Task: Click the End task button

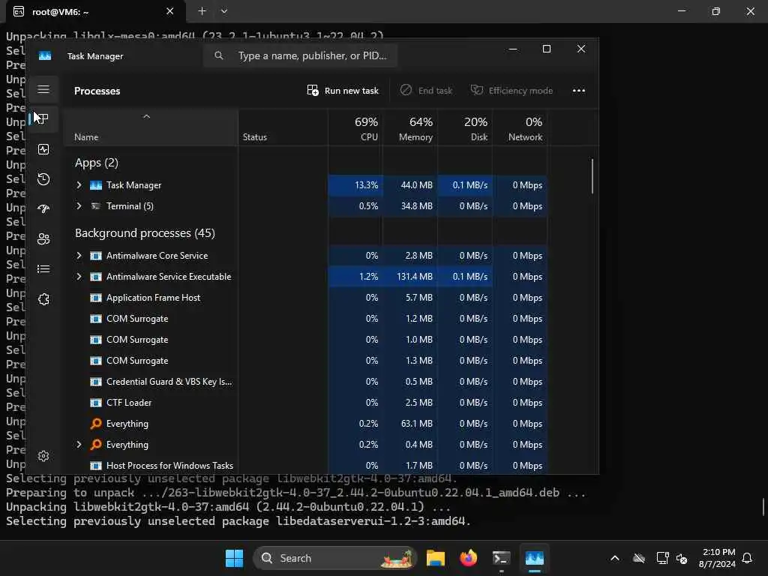Action: click(426, 91)
